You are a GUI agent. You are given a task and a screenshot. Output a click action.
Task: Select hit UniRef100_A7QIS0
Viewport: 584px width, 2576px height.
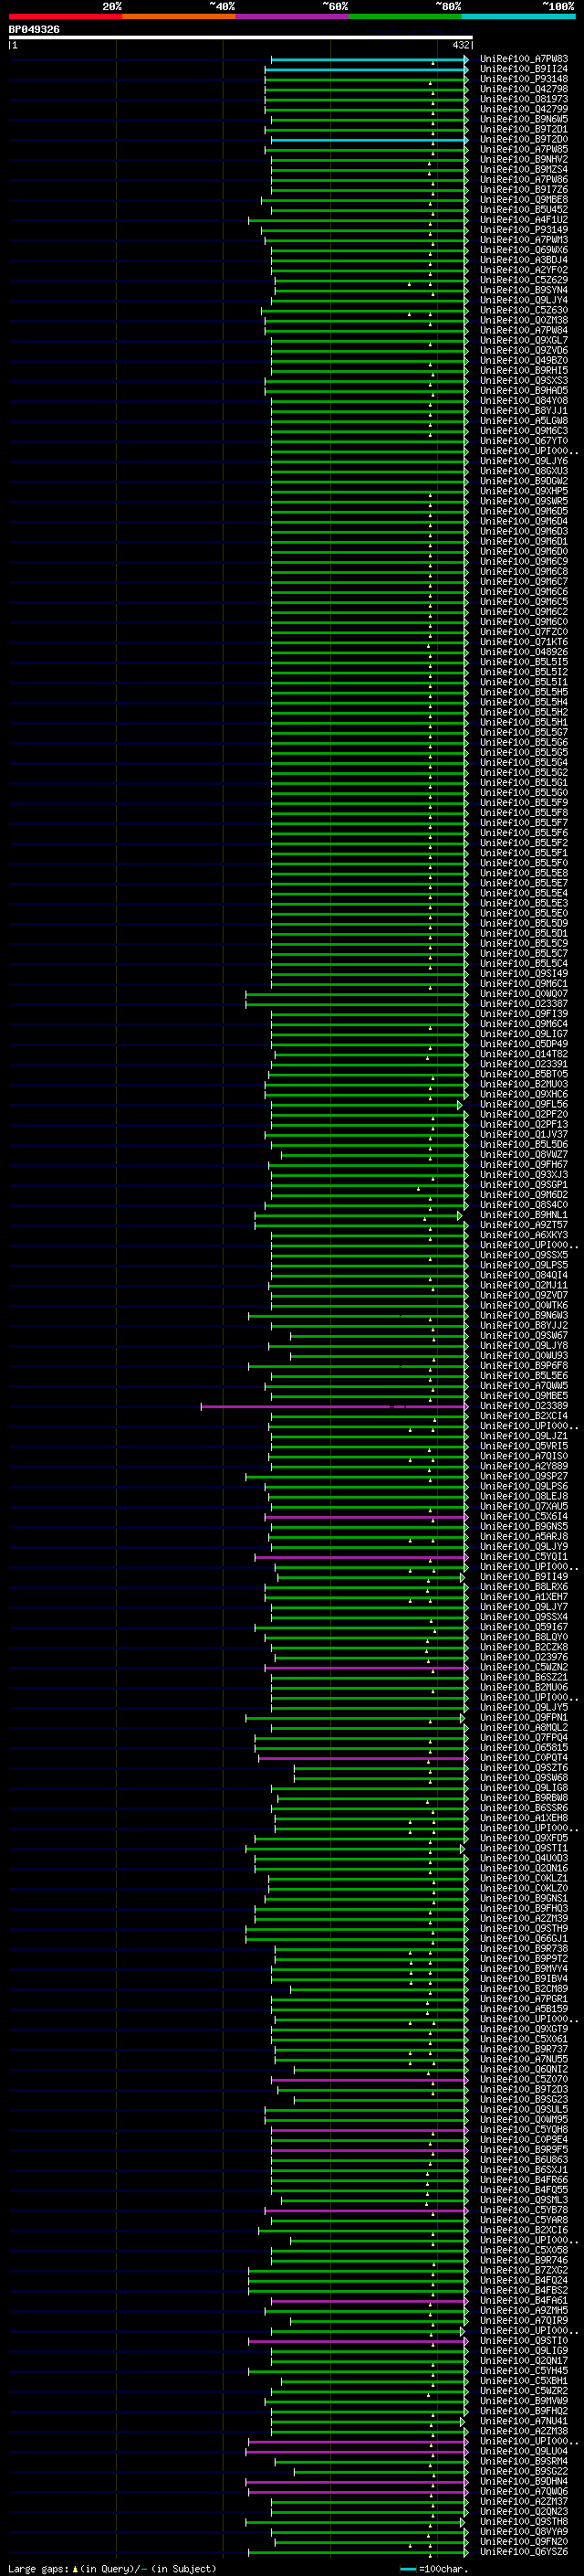[x=523, y=1456]
